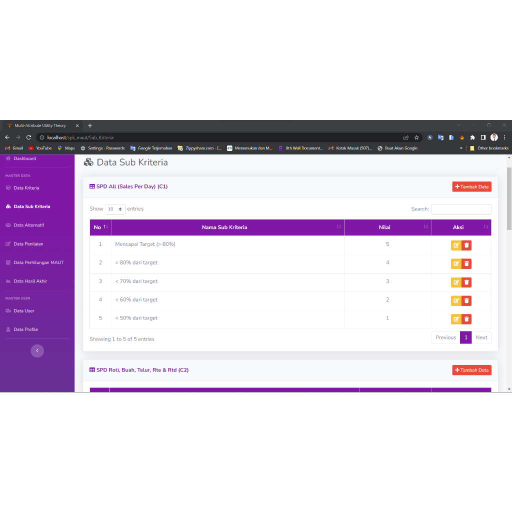Image resolution: width=512 pixels, height=512 pixels.
Task: Open the Kotak Masuk (507) bookmark
Action: pyautogui.click(x=350, y=148)
